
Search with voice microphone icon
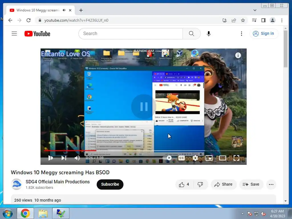coord(208,34)
